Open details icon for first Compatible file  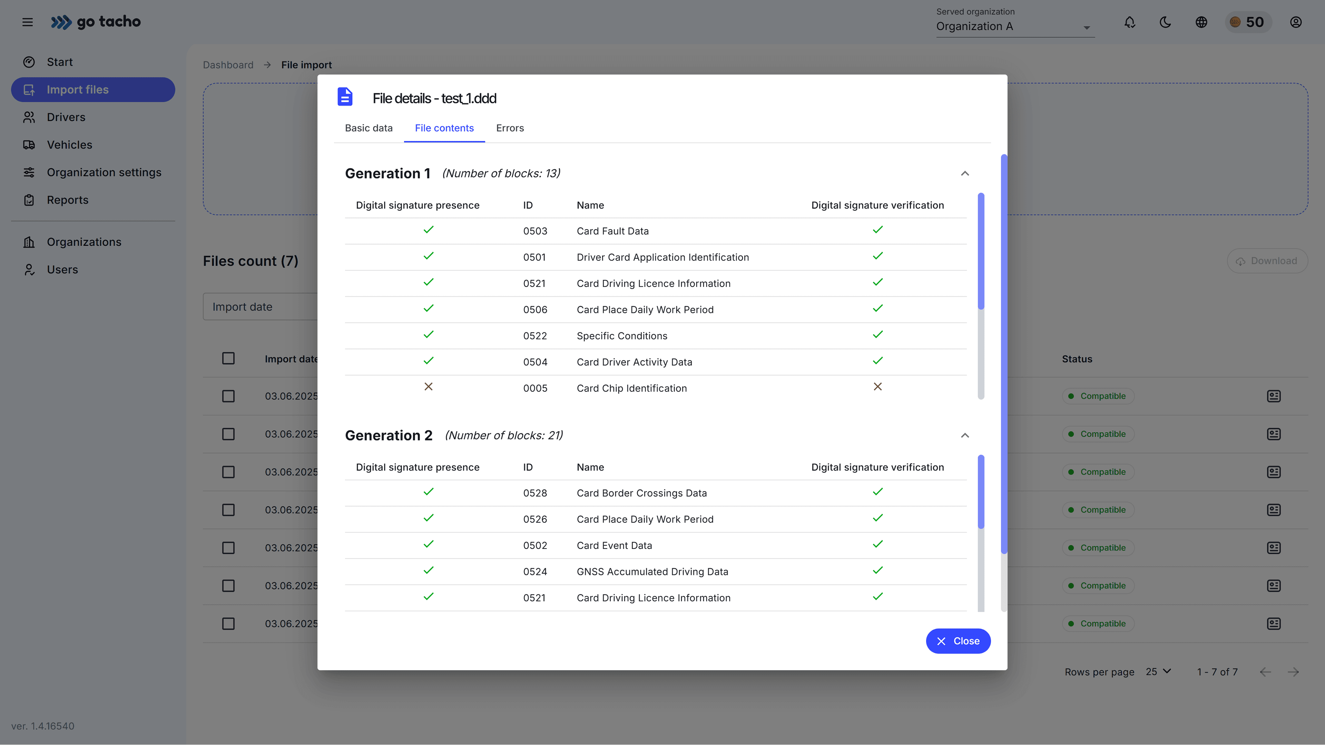1274,396
